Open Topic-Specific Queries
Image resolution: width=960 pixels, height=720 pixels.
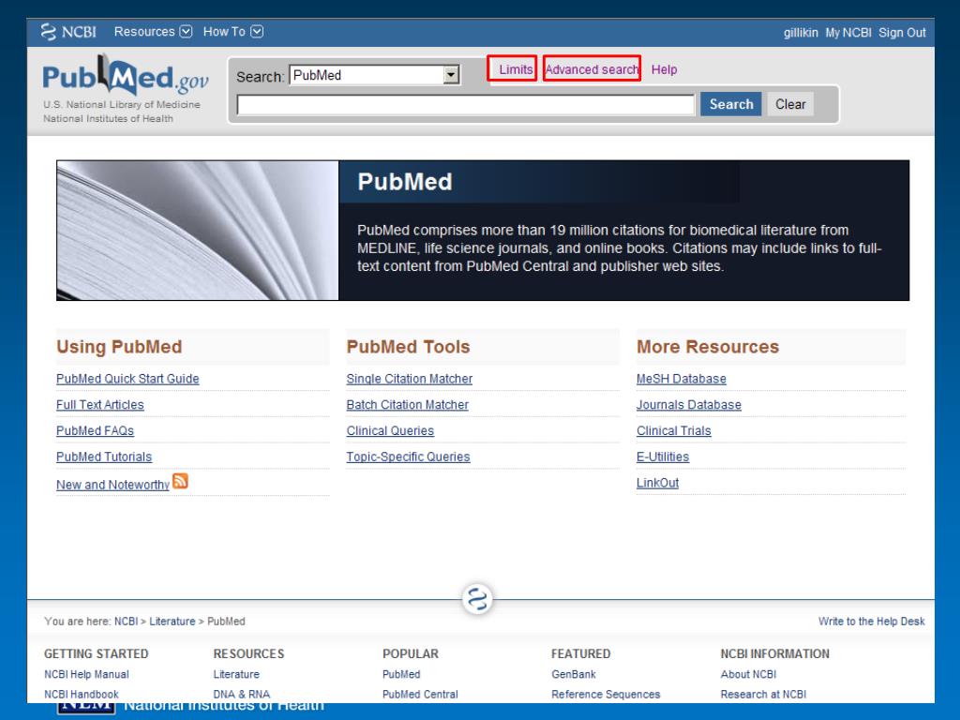tap(409, 457)
